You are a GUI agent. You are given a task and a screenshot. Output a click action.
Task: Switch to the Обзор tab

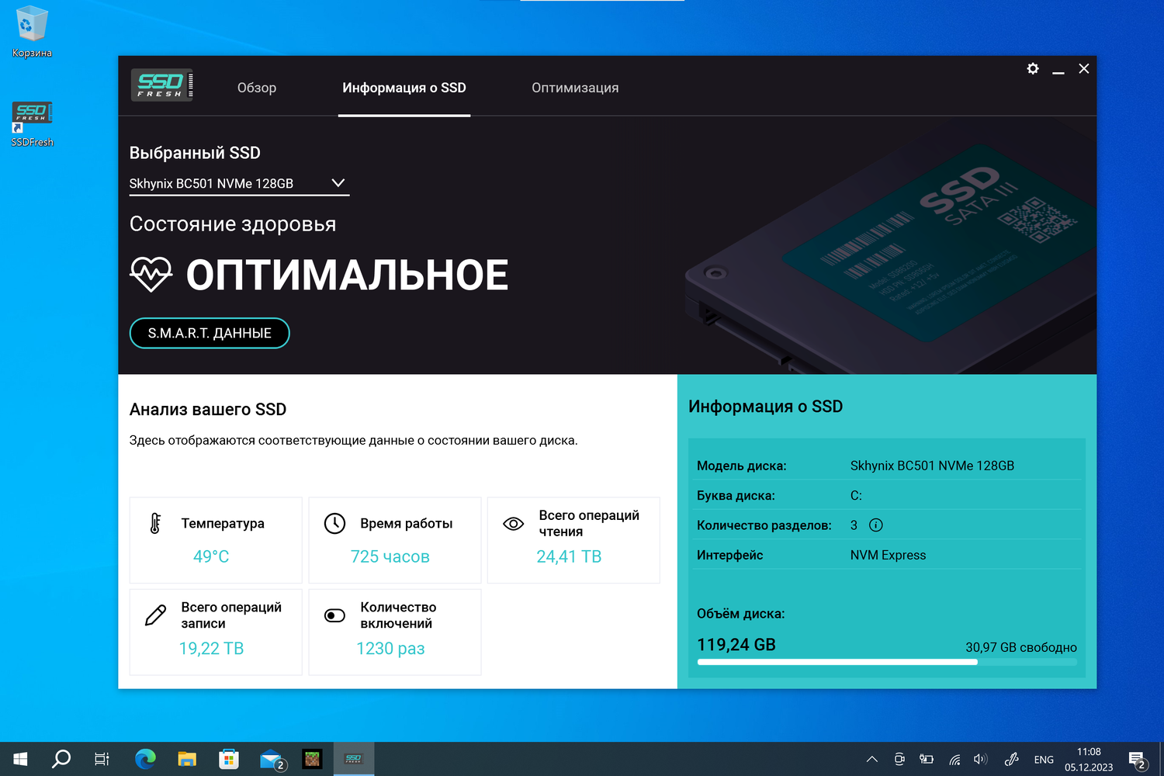(257, 88)
